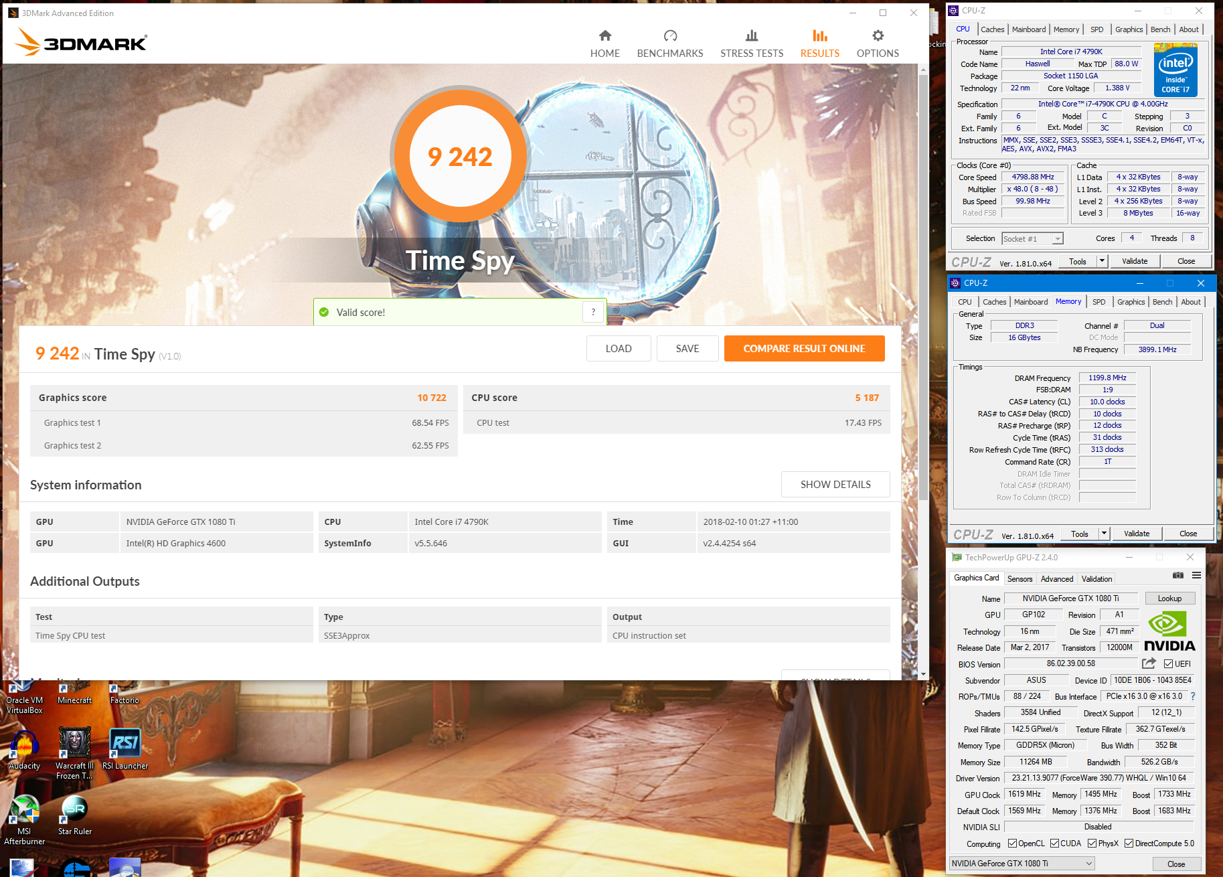Click the Graphics test 1 row
Image resolution: width=1223 pixels, height=877 pixels.
244,423
